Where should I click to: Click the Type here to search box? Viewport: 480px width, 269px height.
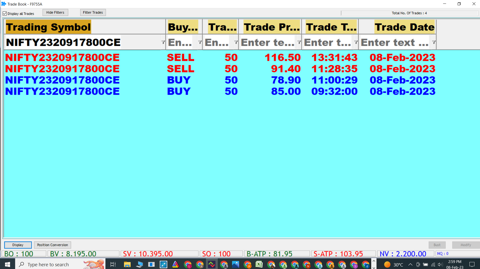[60, 264]
